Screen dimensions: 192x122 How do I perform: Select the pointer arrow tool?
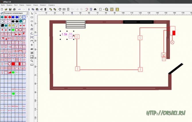click(x=32, y=13)
